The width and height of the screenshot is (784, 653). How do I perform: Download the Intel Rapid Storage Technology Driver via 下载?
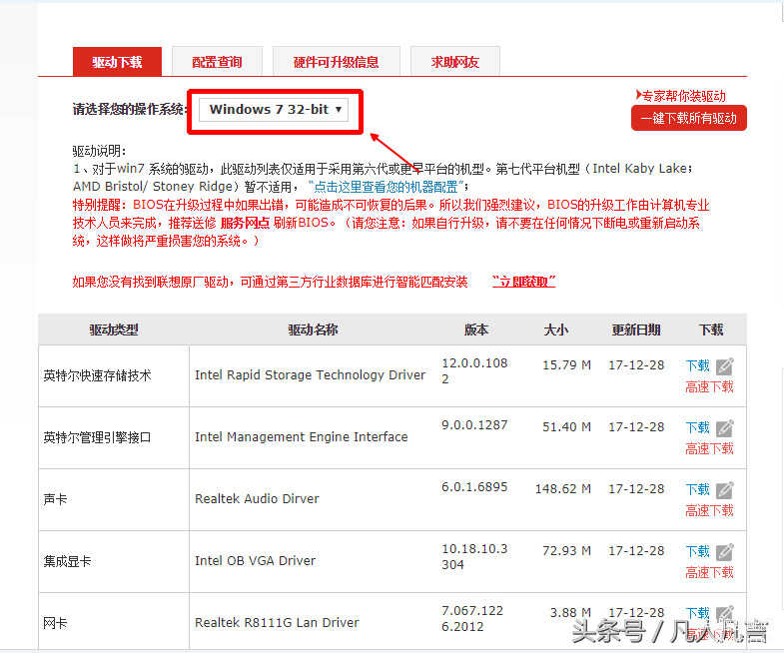tap(697, 365)
